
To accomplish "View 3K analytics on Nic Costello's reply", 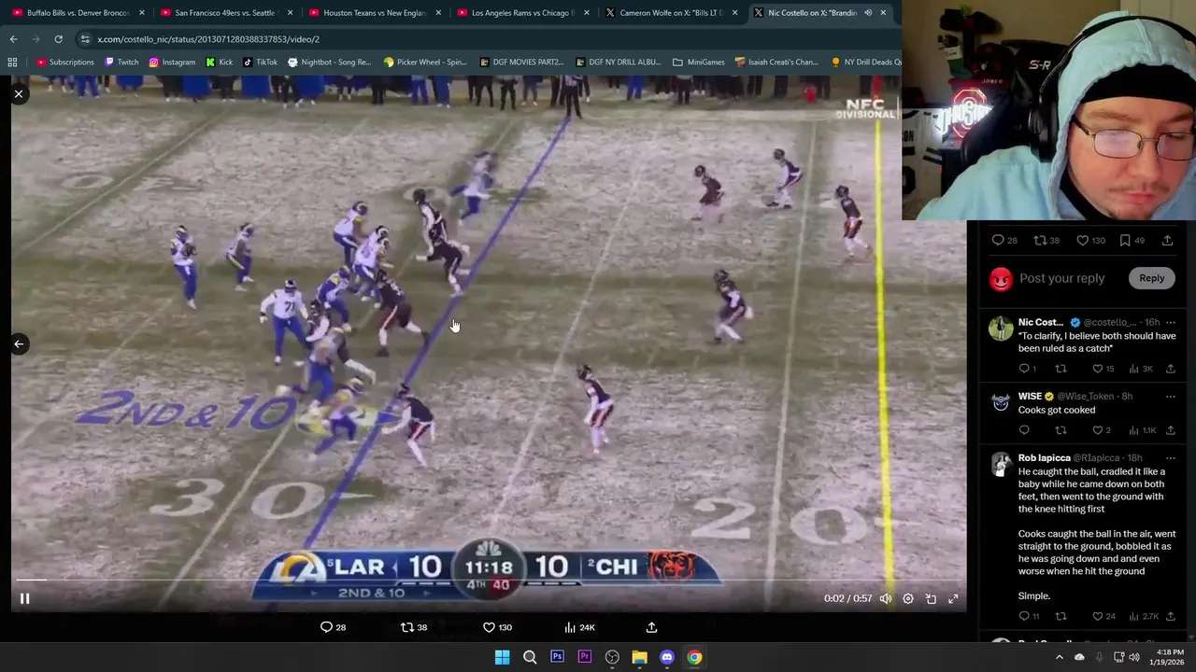I will click(1143, 369).
